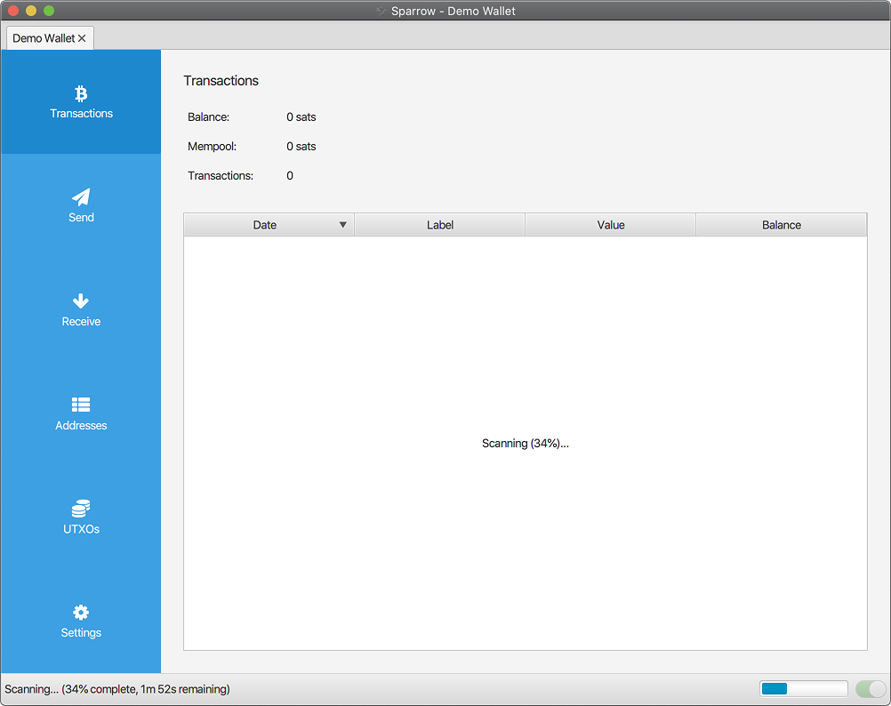
Task: Open the Send paper plane icon
Action: click(81, 197)
